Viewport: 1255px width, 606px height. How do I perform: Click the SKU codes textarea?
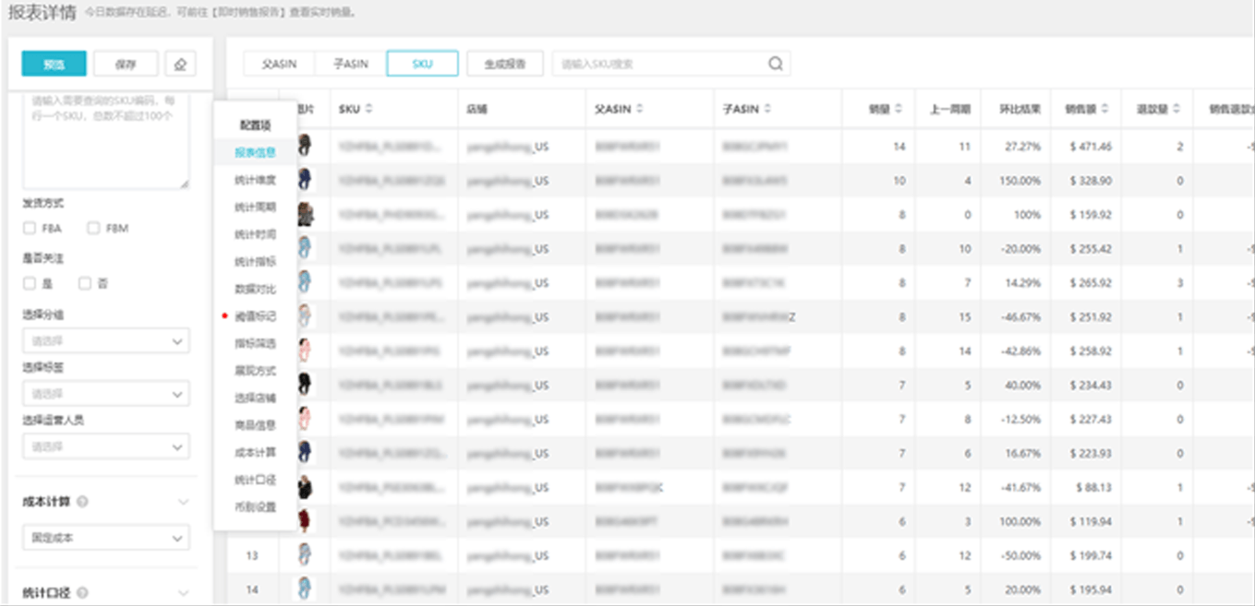point(105,138)
